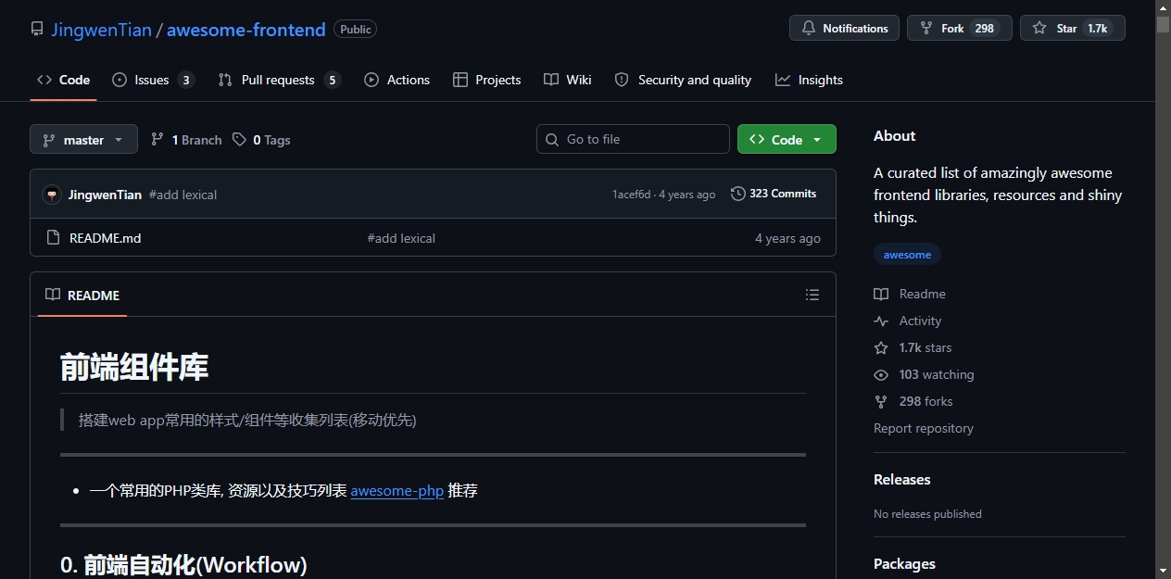Image resolution: width=1171 pixels, height=579 pixels.
Task: Click the README.md file icon
Action: [x=53, y=238]
